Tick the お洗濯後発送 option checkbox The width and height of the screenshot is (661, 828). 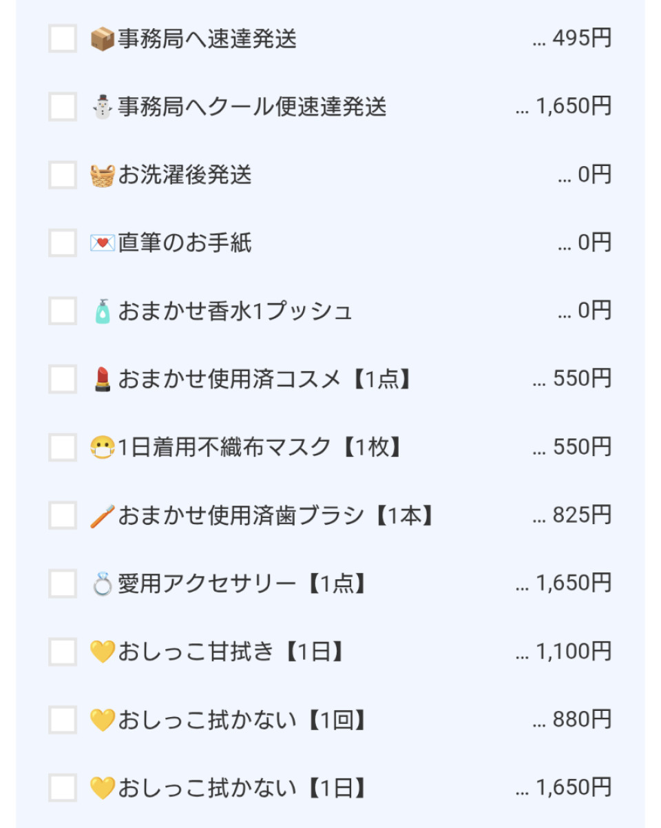63,175
